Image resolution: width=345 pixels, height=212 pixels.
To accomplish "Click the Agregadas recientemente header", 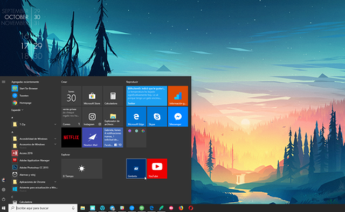I will click(25, 82).
